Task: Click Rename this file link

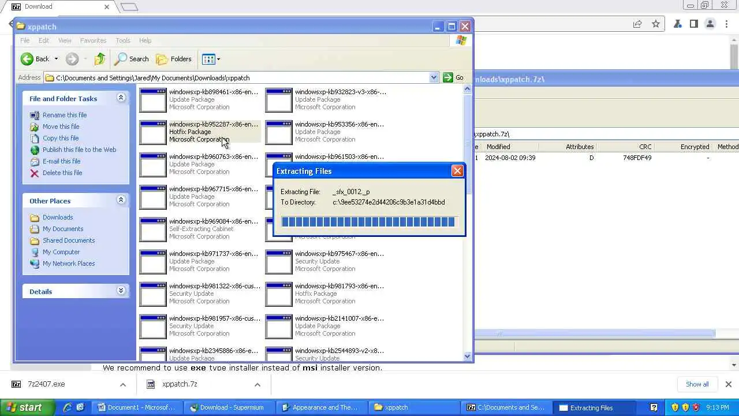Action: pyautogui.click(x=65, y=115)
